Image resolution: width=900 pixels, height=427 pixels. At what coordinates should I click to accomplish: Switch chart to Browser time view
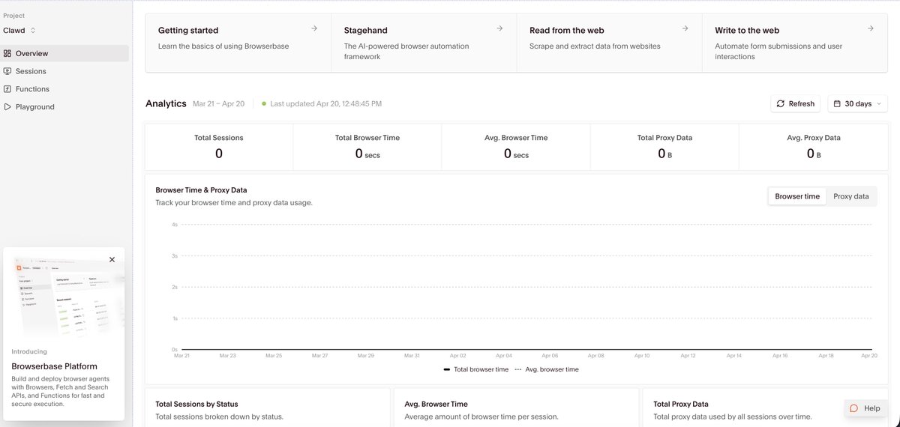(796, 196)
